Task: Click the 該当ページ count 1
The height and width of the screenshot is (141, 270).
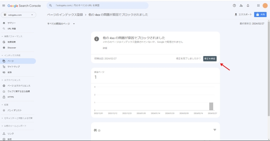Action: [x=95, y=77]
